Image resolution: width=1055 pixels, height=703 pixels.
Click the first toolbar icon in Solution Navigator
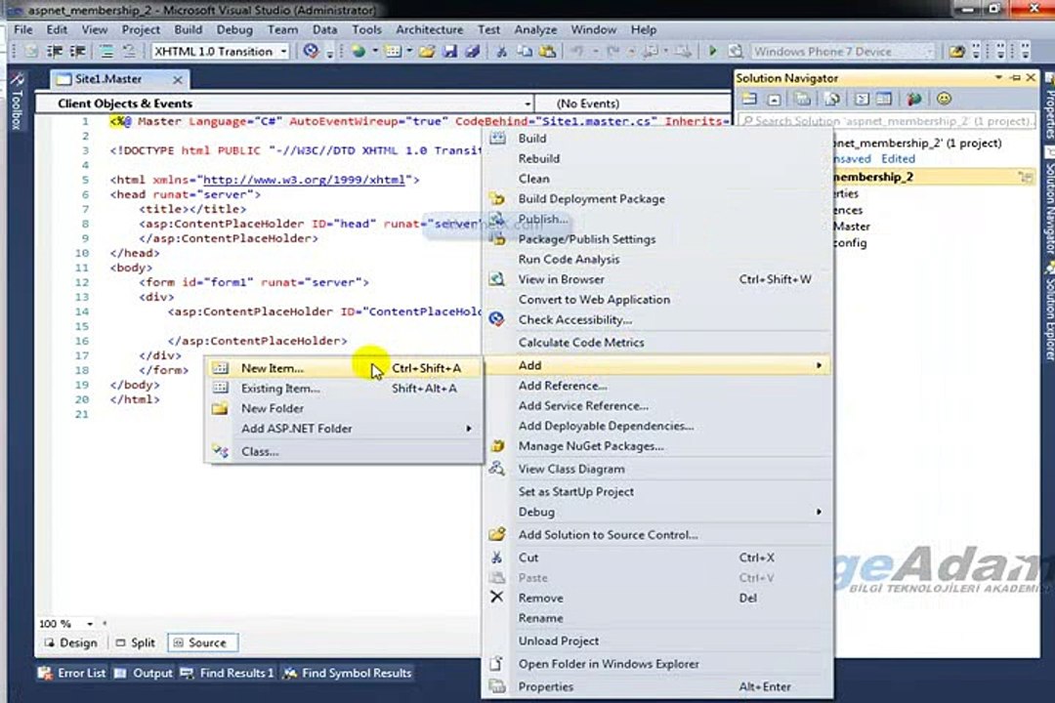point(749,99)
